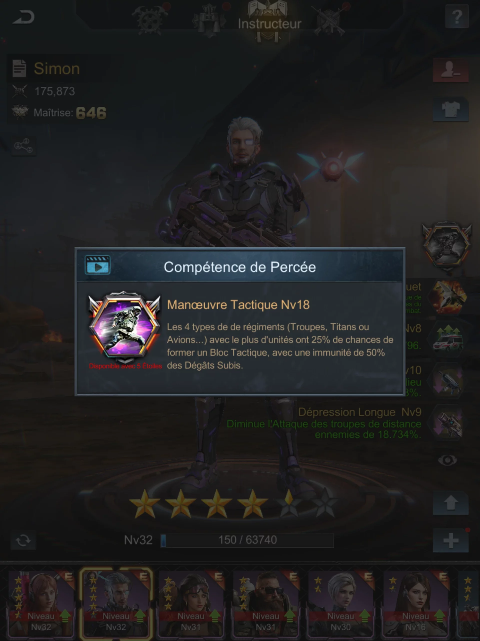
Task: Open Simon's profile document icon
Action: pyautogui.click(x=20, y=68)
